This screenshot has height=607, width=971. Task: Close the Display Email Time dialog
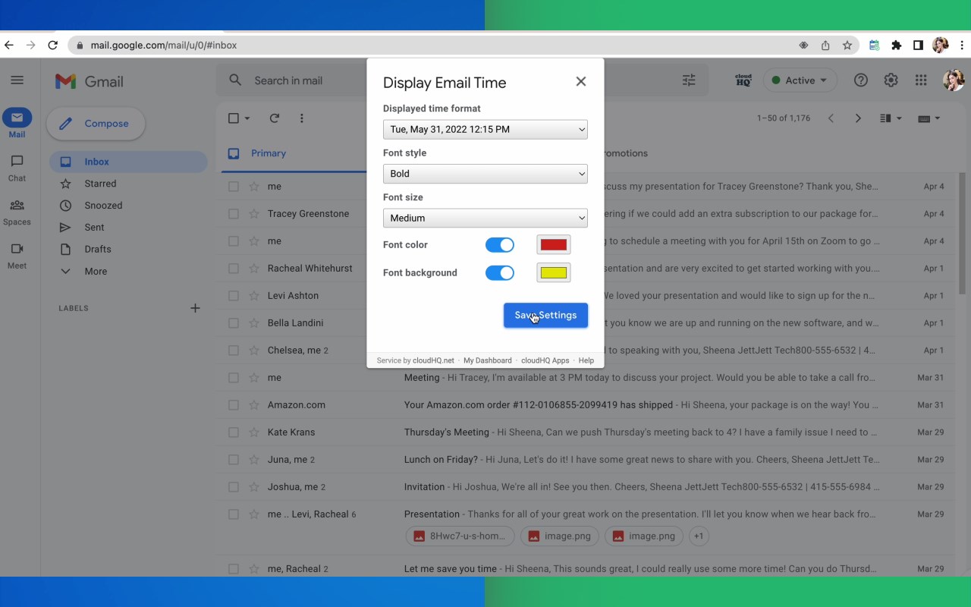point(581,81)
